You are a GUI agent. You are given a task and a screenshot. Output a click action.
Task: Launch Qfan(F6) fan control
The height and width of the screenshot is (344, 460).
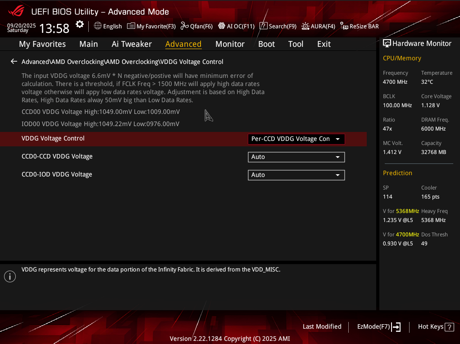(196, 26)
